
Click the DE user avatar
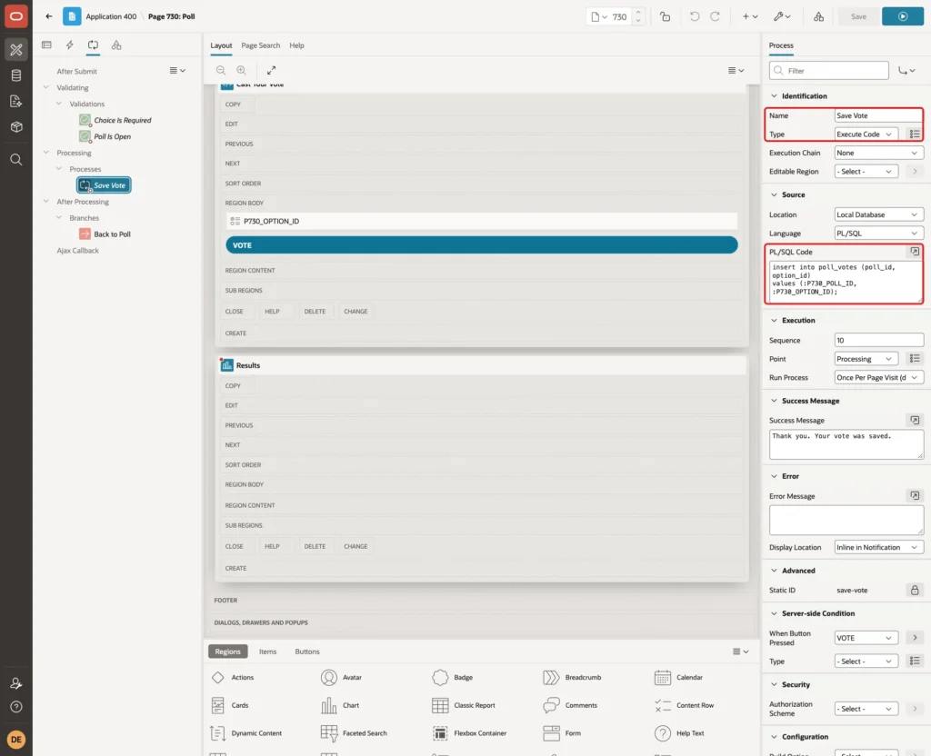click(x=16, y=740)
